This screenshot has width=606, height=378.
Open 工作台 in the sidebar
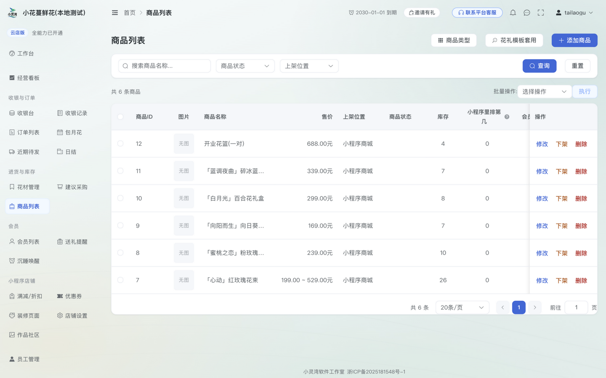pyautogui.click(x=21, y=53)
